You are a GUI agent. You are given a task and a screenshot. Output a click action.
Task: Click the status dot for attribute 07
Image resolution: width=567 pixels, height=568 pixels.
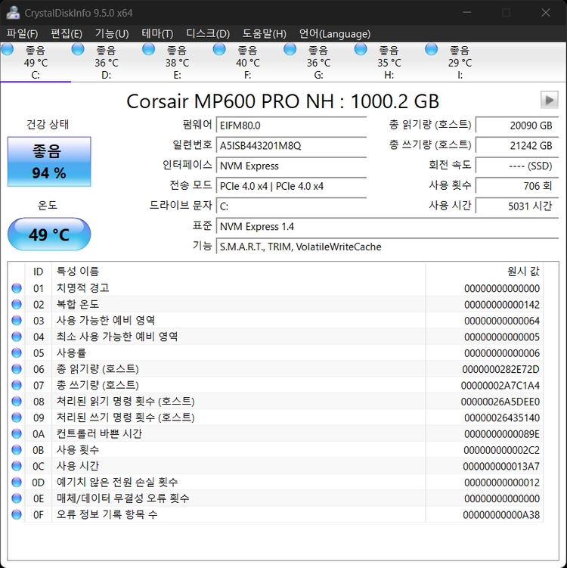(x=17, y=385)
